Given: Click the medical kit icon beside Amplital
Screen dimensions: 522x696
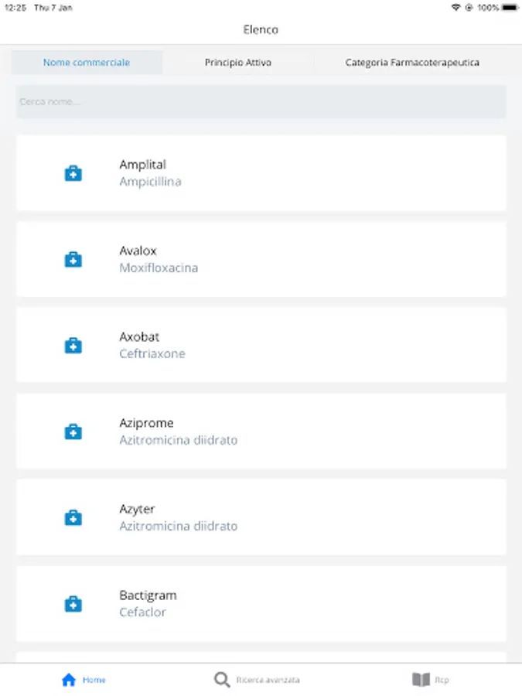Looking at the screenshot, I should point(73,173).
